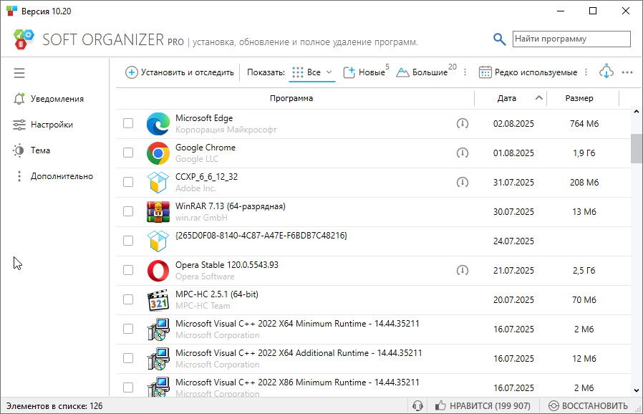Click the ВОССТАНОВИТЬ restore button
This screenshot has height=414, width=643.
tap(588, 406)
